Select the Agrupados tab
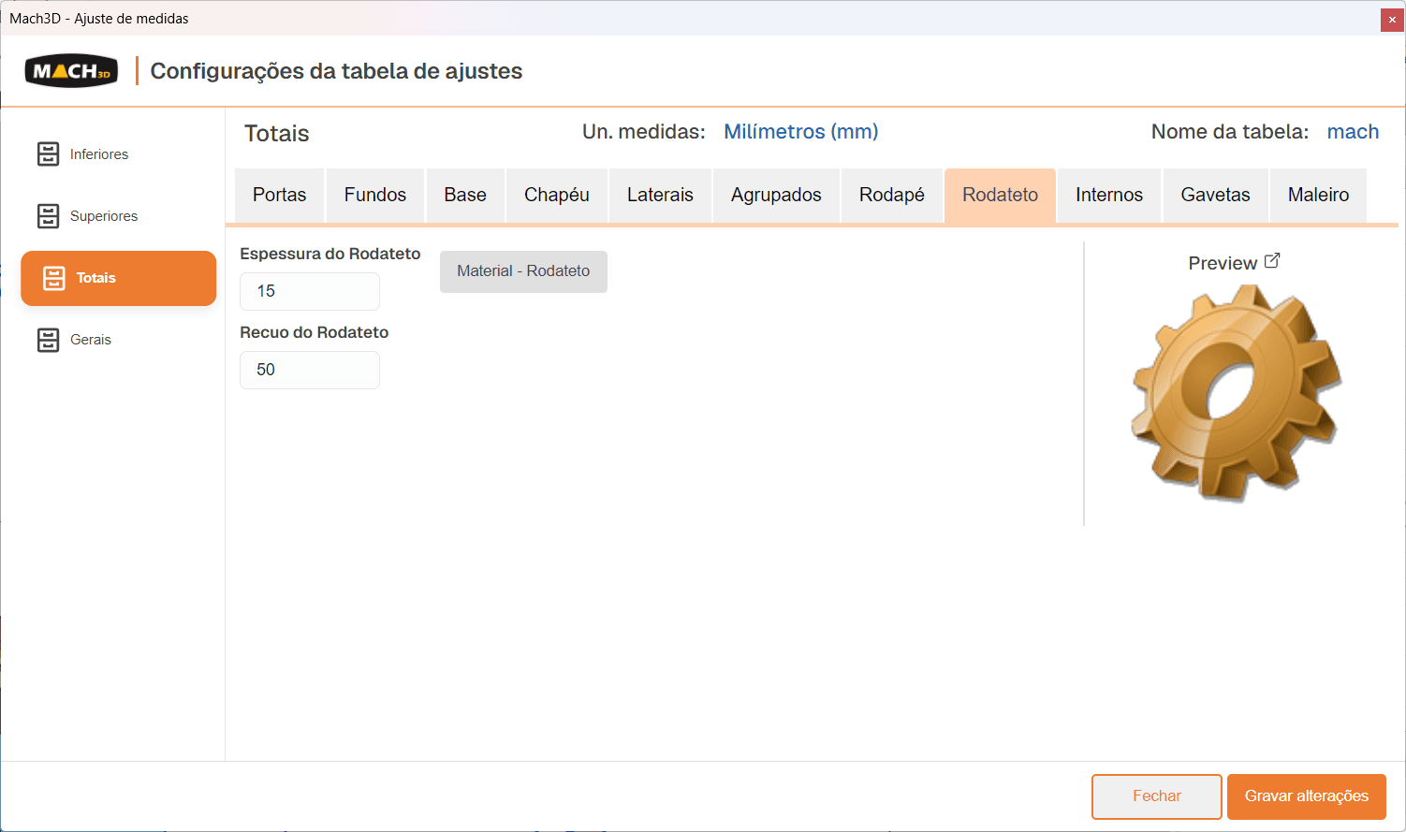This screenshot has width=1406, height=832. [776, 195]
